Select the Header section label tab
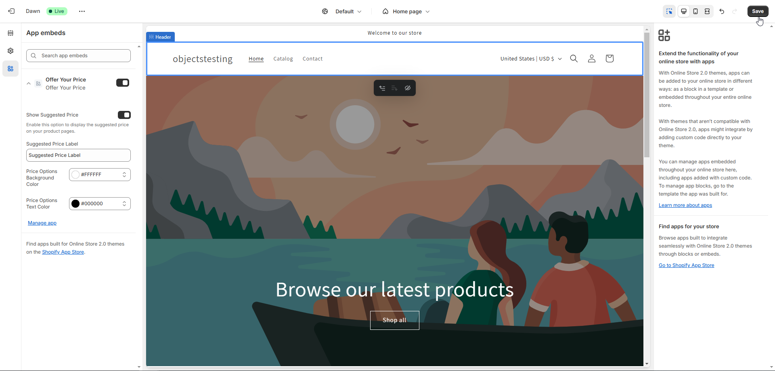Viewport: 775px width, 371px height. pos(160,37)
